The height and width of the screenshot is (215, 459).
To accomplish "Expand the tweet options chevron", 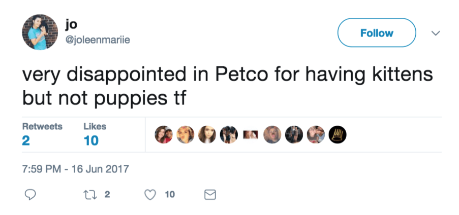I will click(435, 33).
